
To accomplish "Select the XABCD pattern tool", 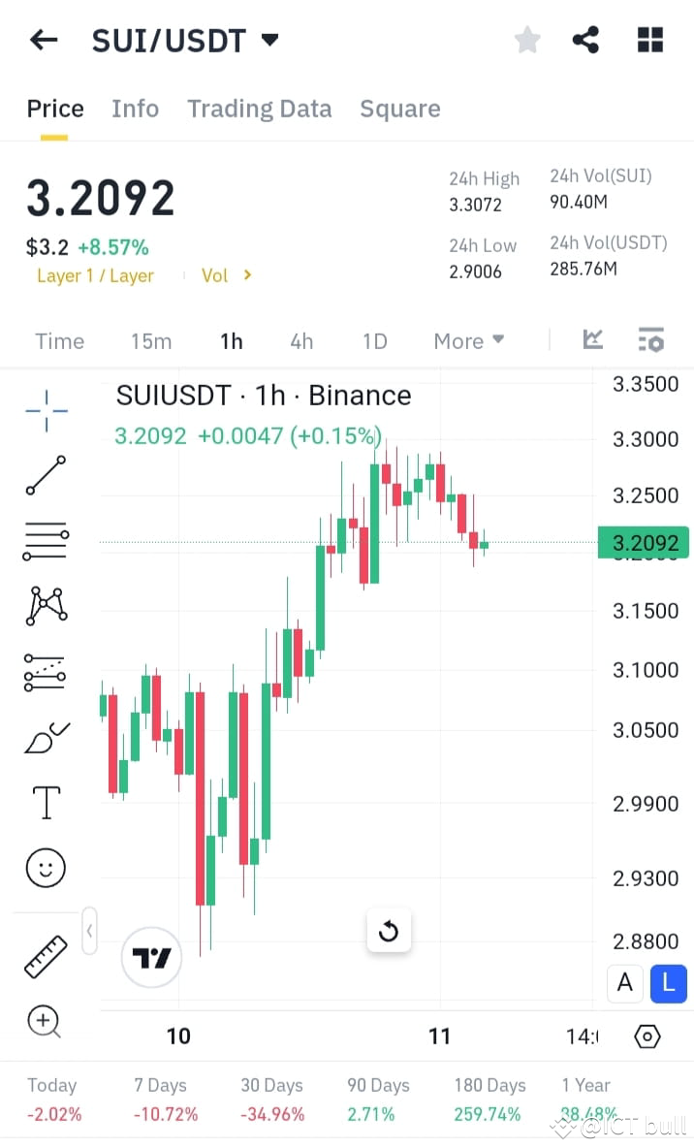I will (x=45, y=605).
